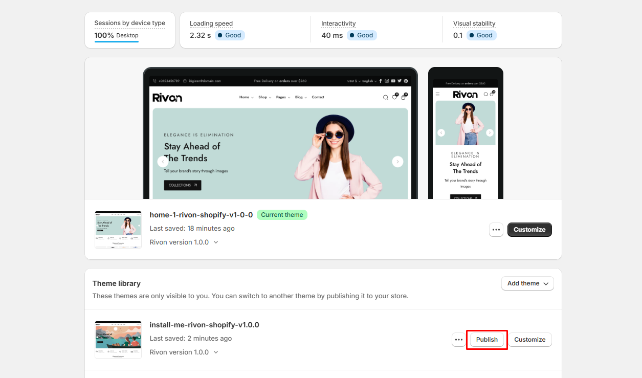Open hamburger menu in mobile preview
The width and height of the screenshot is (642, 378).
pyautogui.click(x=437, y=94)
